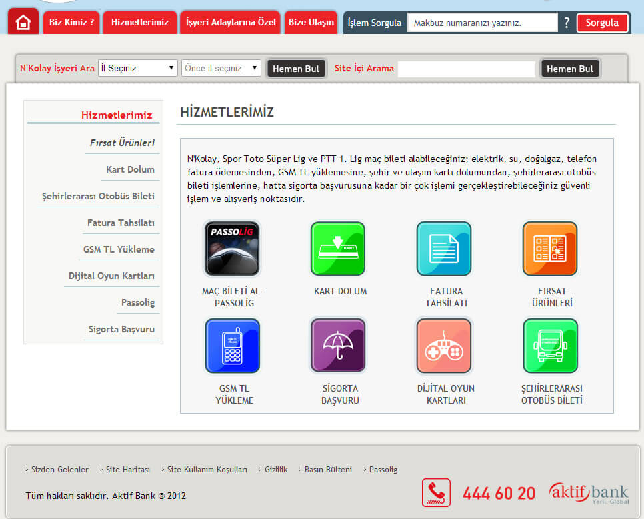Image resolution: width=644 pixels, height=519 pixels.
Task: Click the 444 60 20 phone number
Action: tap(499, 493)
